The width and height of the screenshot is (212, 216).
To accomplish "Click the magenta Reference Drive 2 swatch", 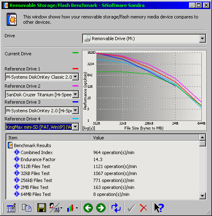I will tap(75, 86).
